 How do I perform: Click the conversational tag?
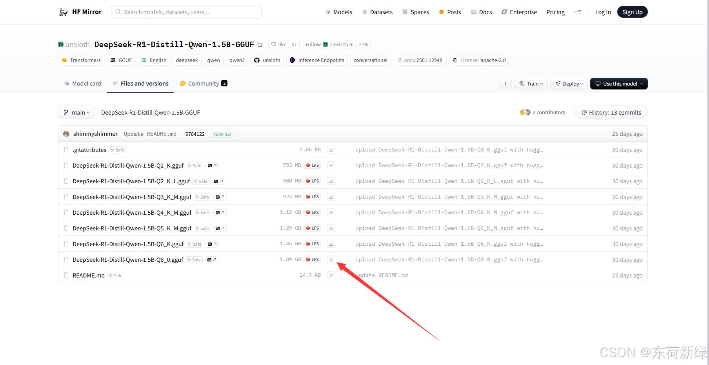click(x=370, y=60)
